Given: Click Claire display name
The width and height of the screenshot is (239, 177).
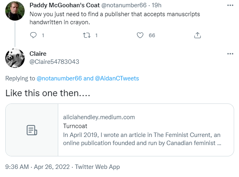Looking at the screenshot, I should click(38, 54).
